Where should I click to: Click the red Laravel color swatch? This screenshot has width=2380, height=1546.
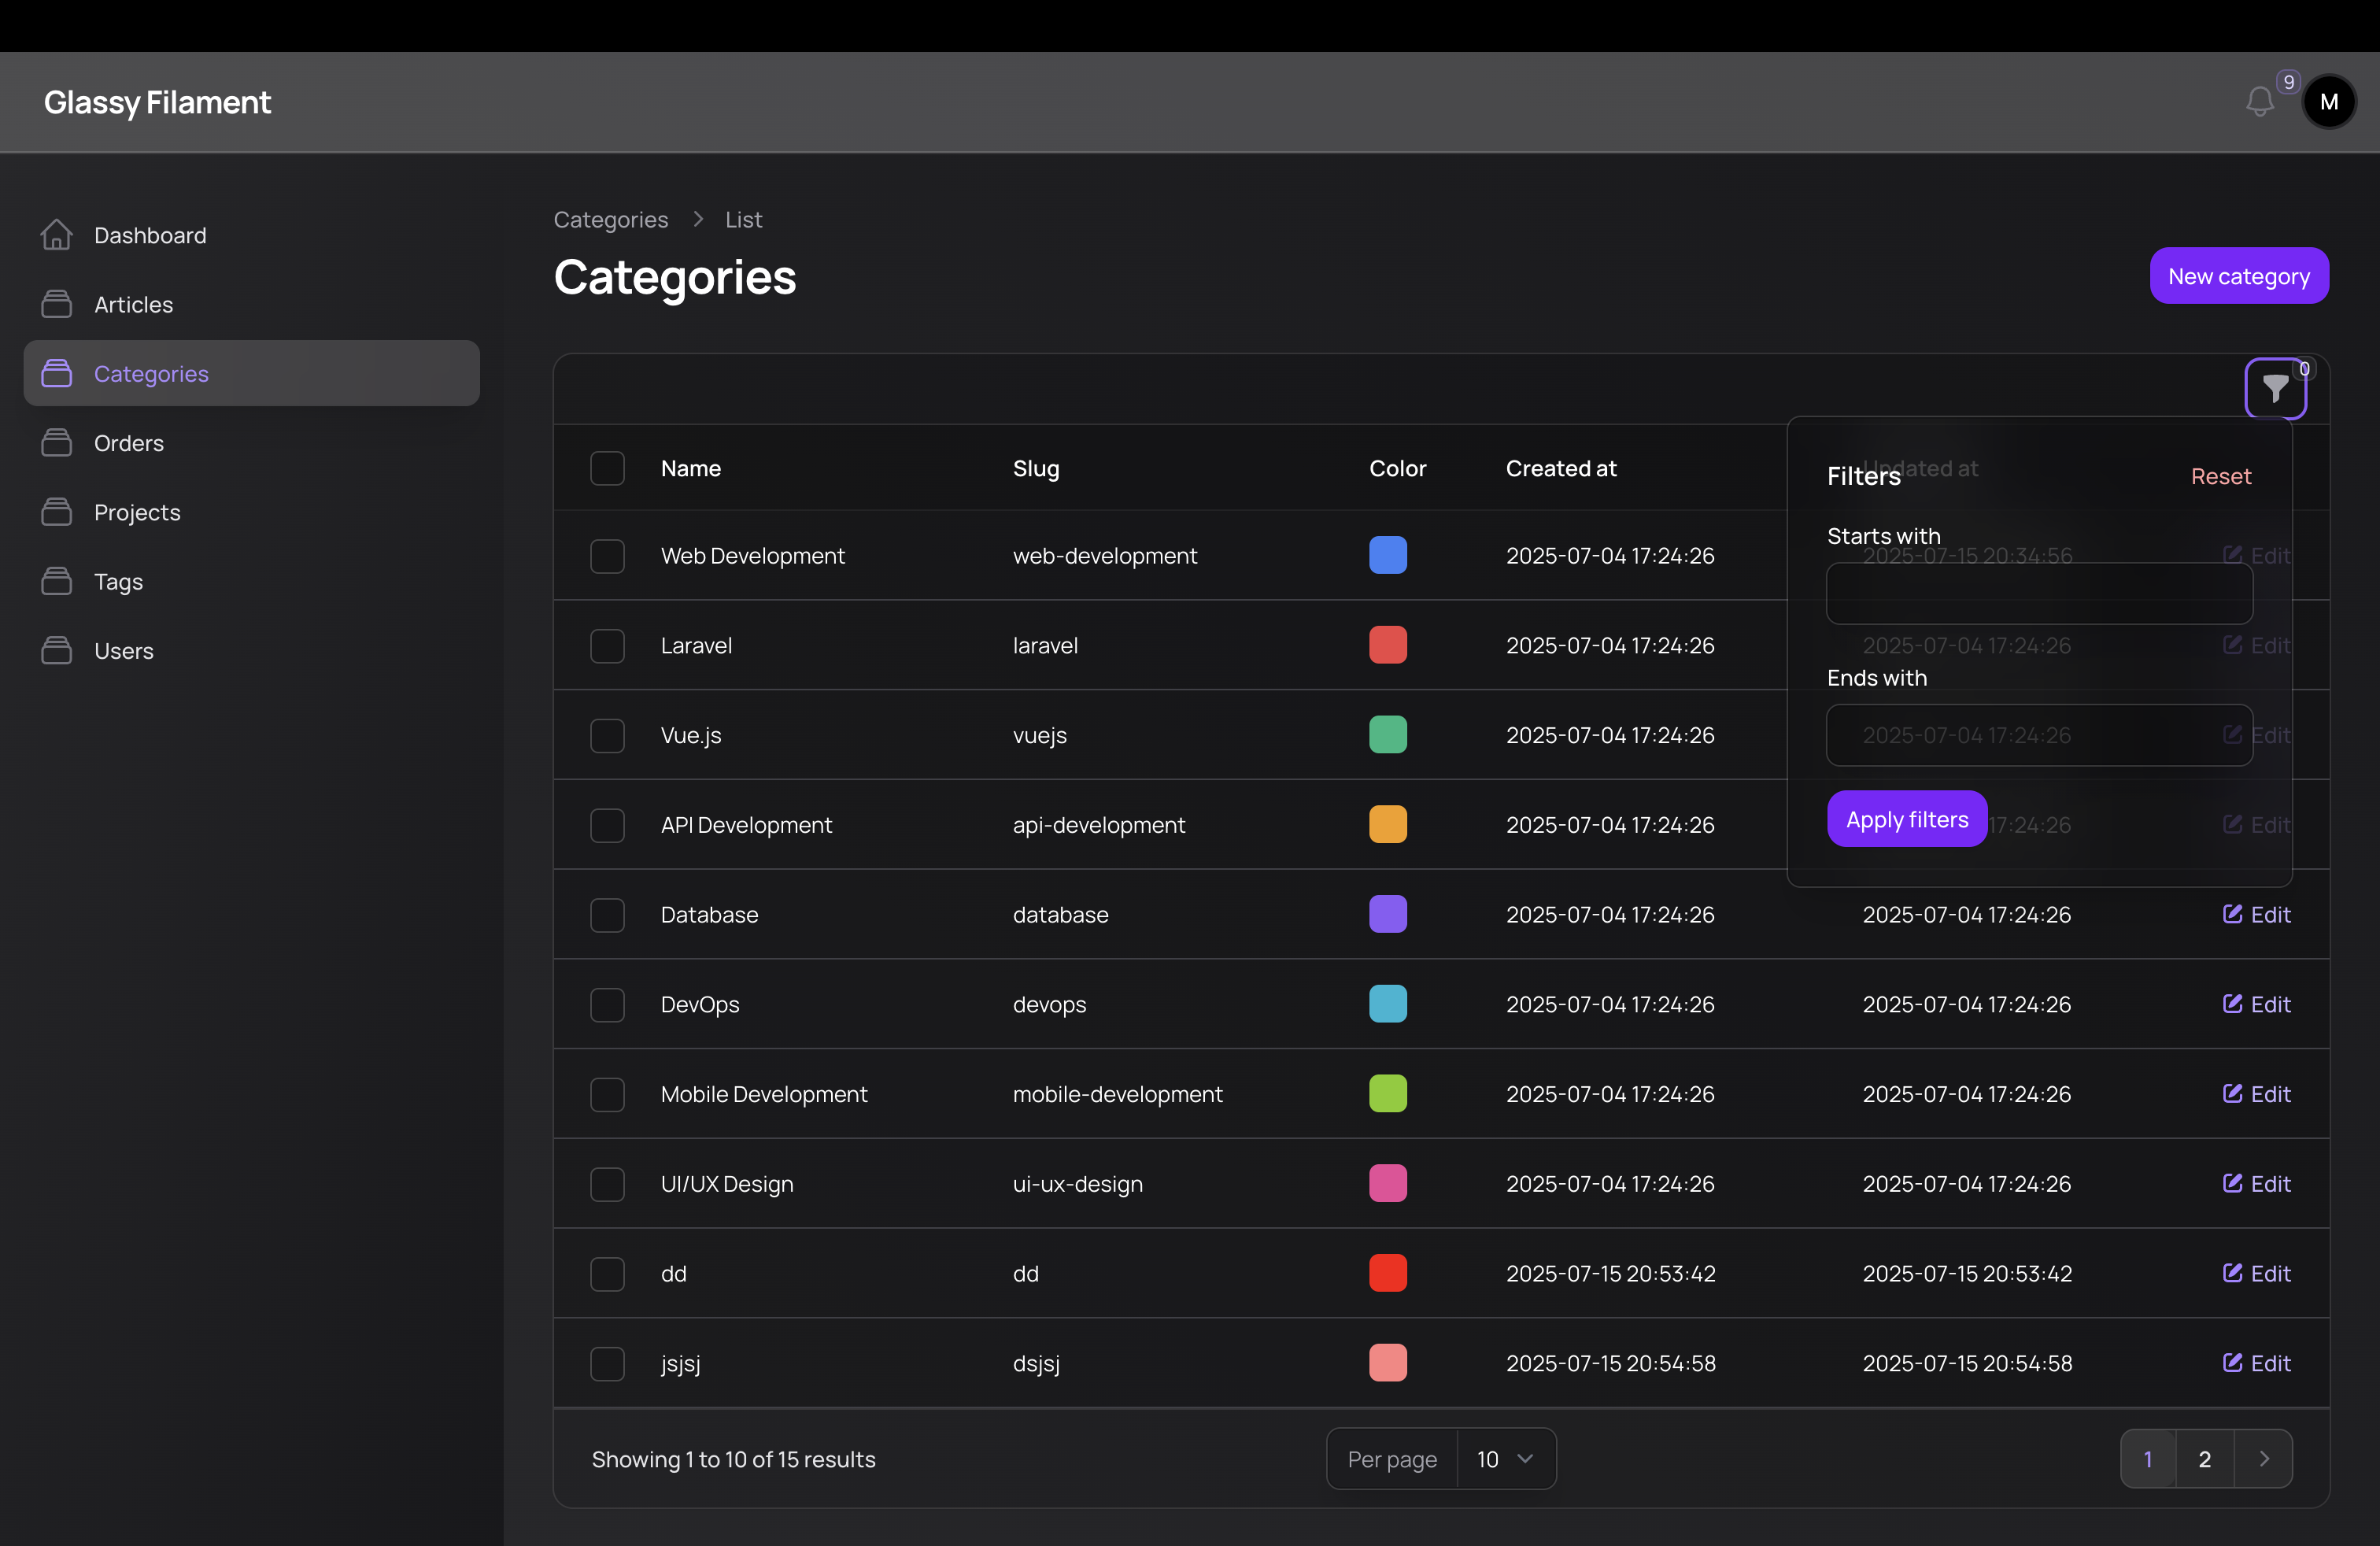[1388, 645]
